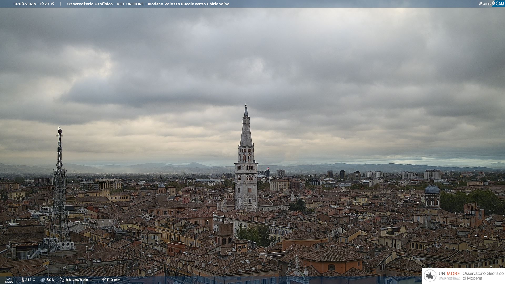
Task: Click the WeatherCAM logo
Action: 491,4
